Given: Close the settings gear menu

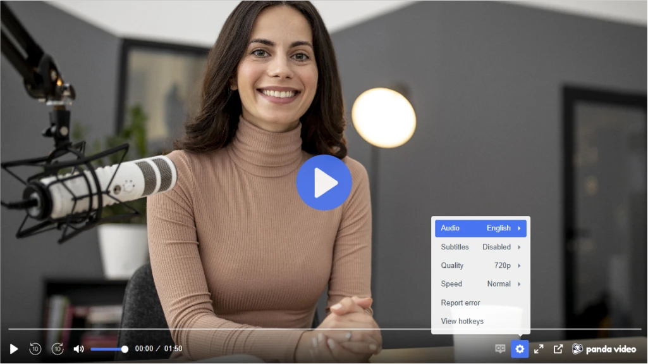Looking at the screenshot, I should click(x=520, y=349).
